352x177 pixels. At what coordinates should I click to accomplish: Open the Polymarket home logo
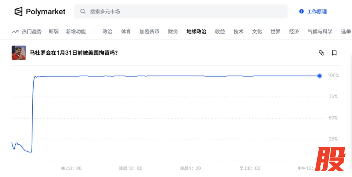coord(40,11)
